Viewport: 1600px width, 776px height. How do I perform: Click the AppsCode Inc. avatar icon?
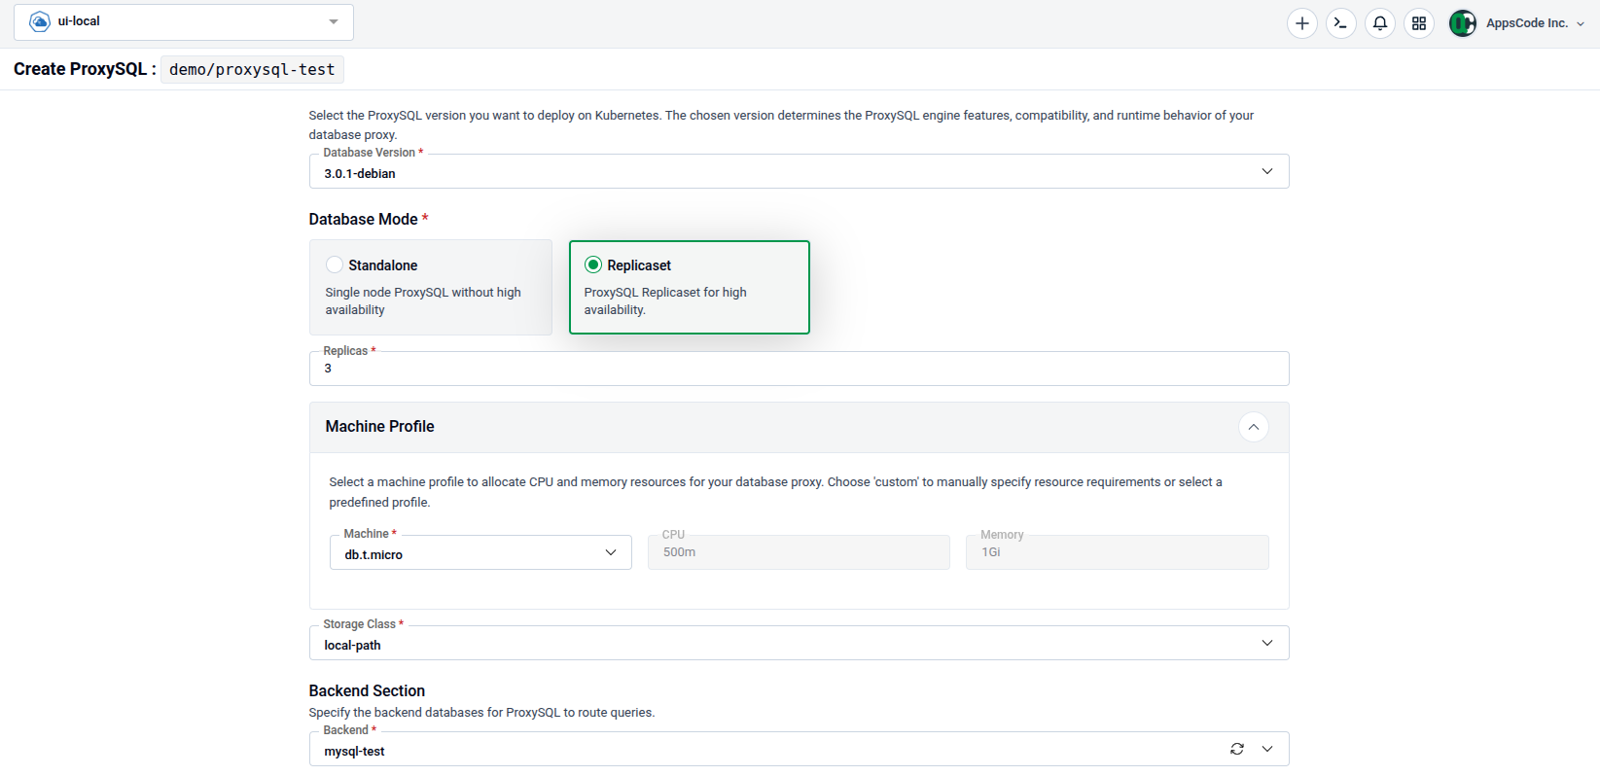coord(1463,23)
